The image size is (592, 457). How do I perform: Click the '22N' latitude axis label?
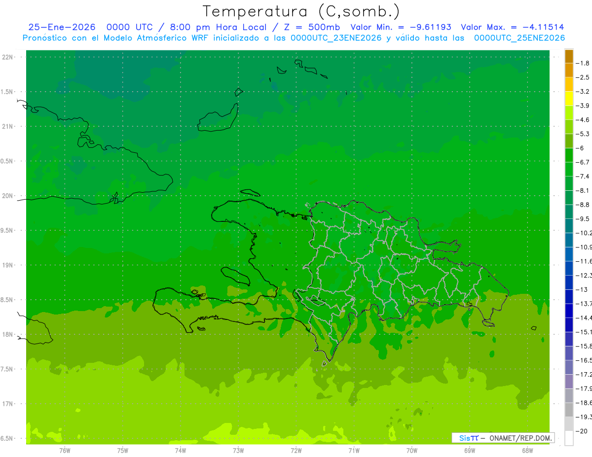[7, 57]
